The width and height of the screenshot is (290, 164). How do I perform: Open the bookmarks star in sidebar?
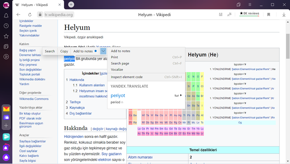6,36
